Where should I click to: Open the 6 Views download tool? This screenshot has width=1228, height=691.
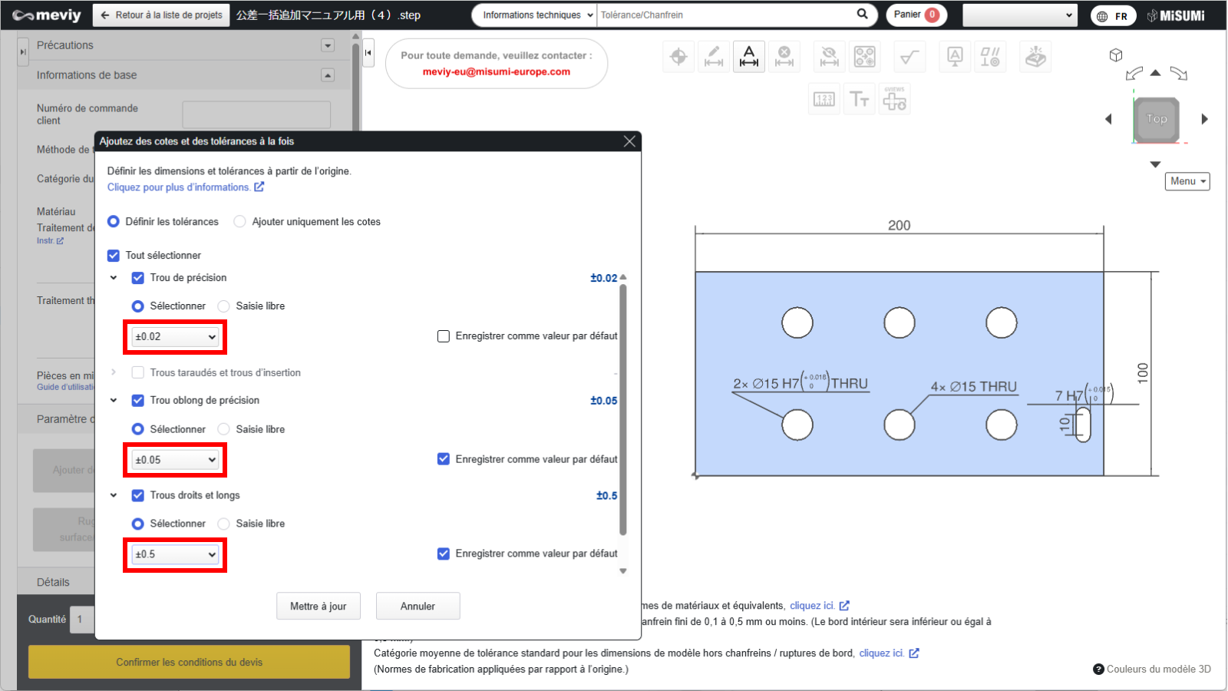(894, 100)
